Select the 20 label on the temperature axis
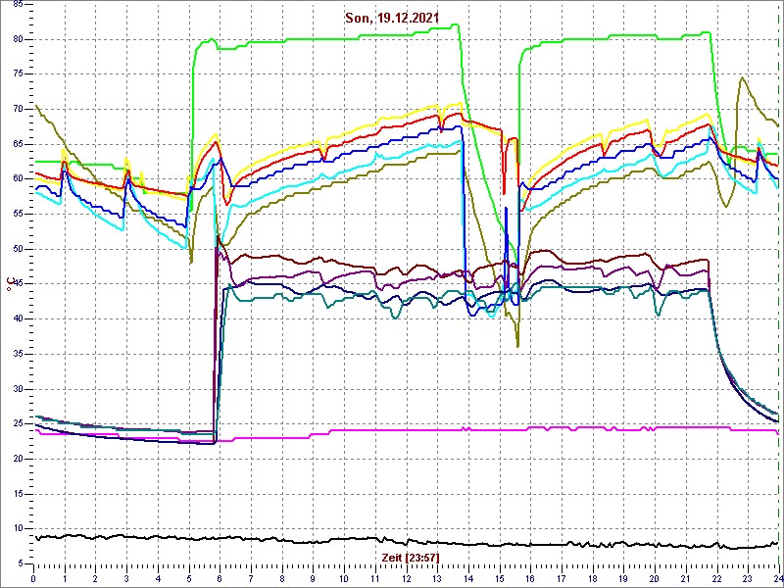The height and width of the screenshot is (588, 784). click(x=18, y=459)
